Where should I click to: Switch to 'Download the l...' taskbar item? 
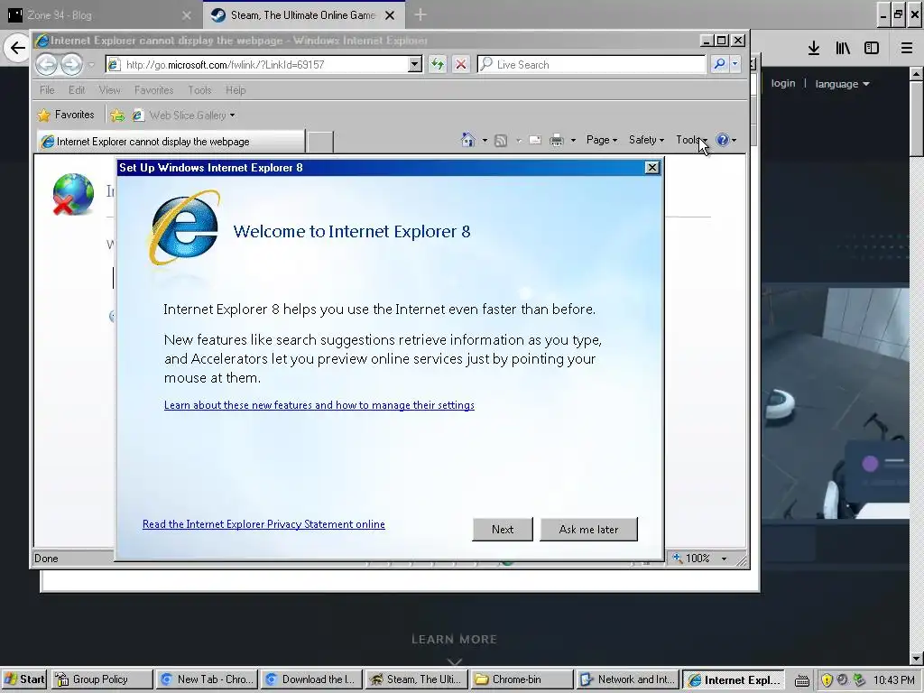(311, 679)
